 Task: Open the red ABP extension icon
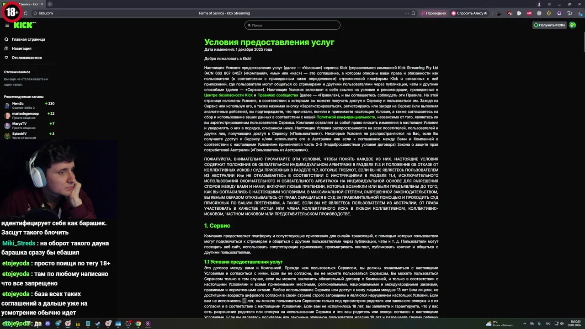(x=529, y=13)
